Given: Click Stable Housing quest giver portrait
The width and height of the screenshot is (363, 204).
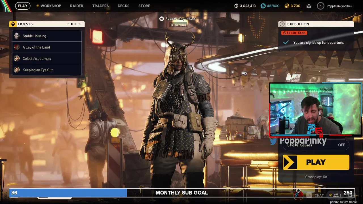Looking at the screenshot, I should pyautogui.click(x=17, y=36).
